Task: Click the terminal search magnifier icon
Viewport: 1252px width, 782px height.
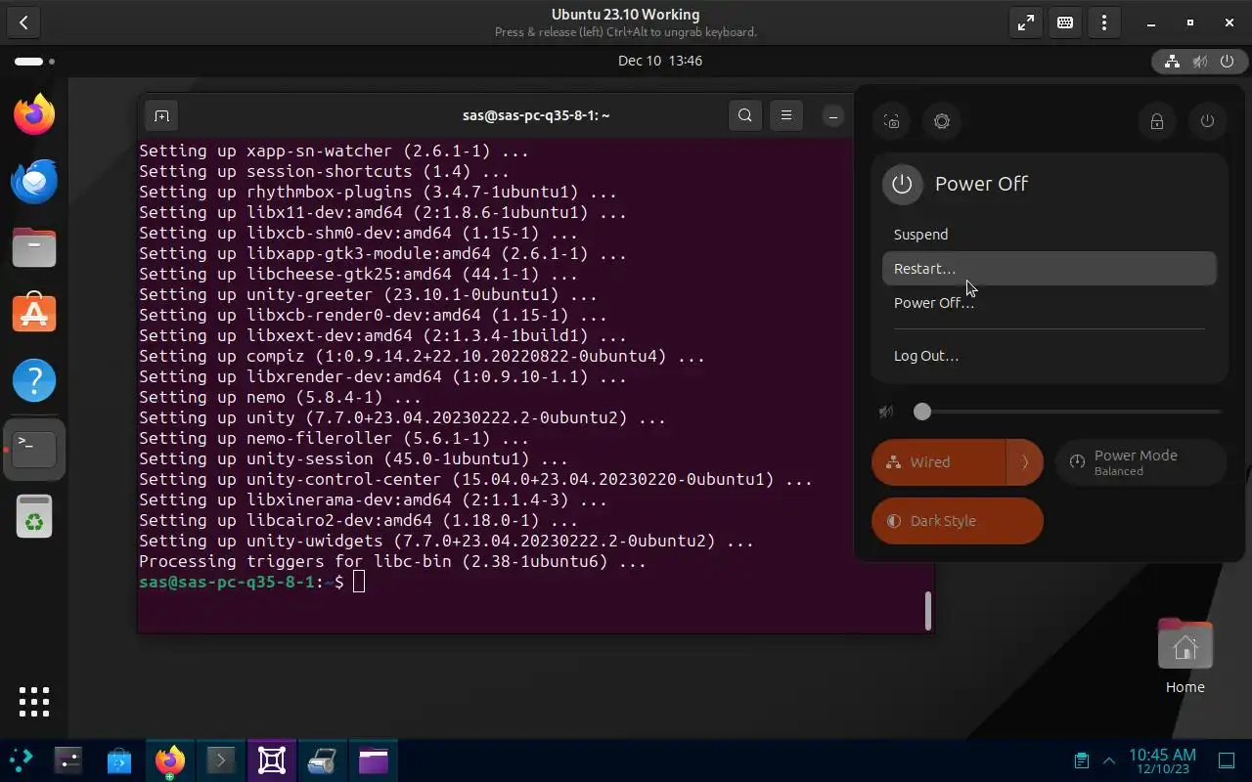Action: tap(745, 115)
